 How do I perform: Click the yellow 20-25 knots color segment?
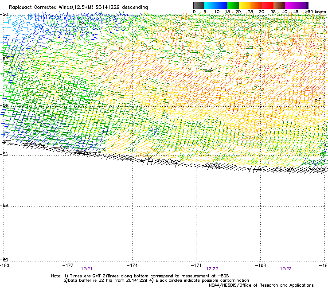[245, 5]
